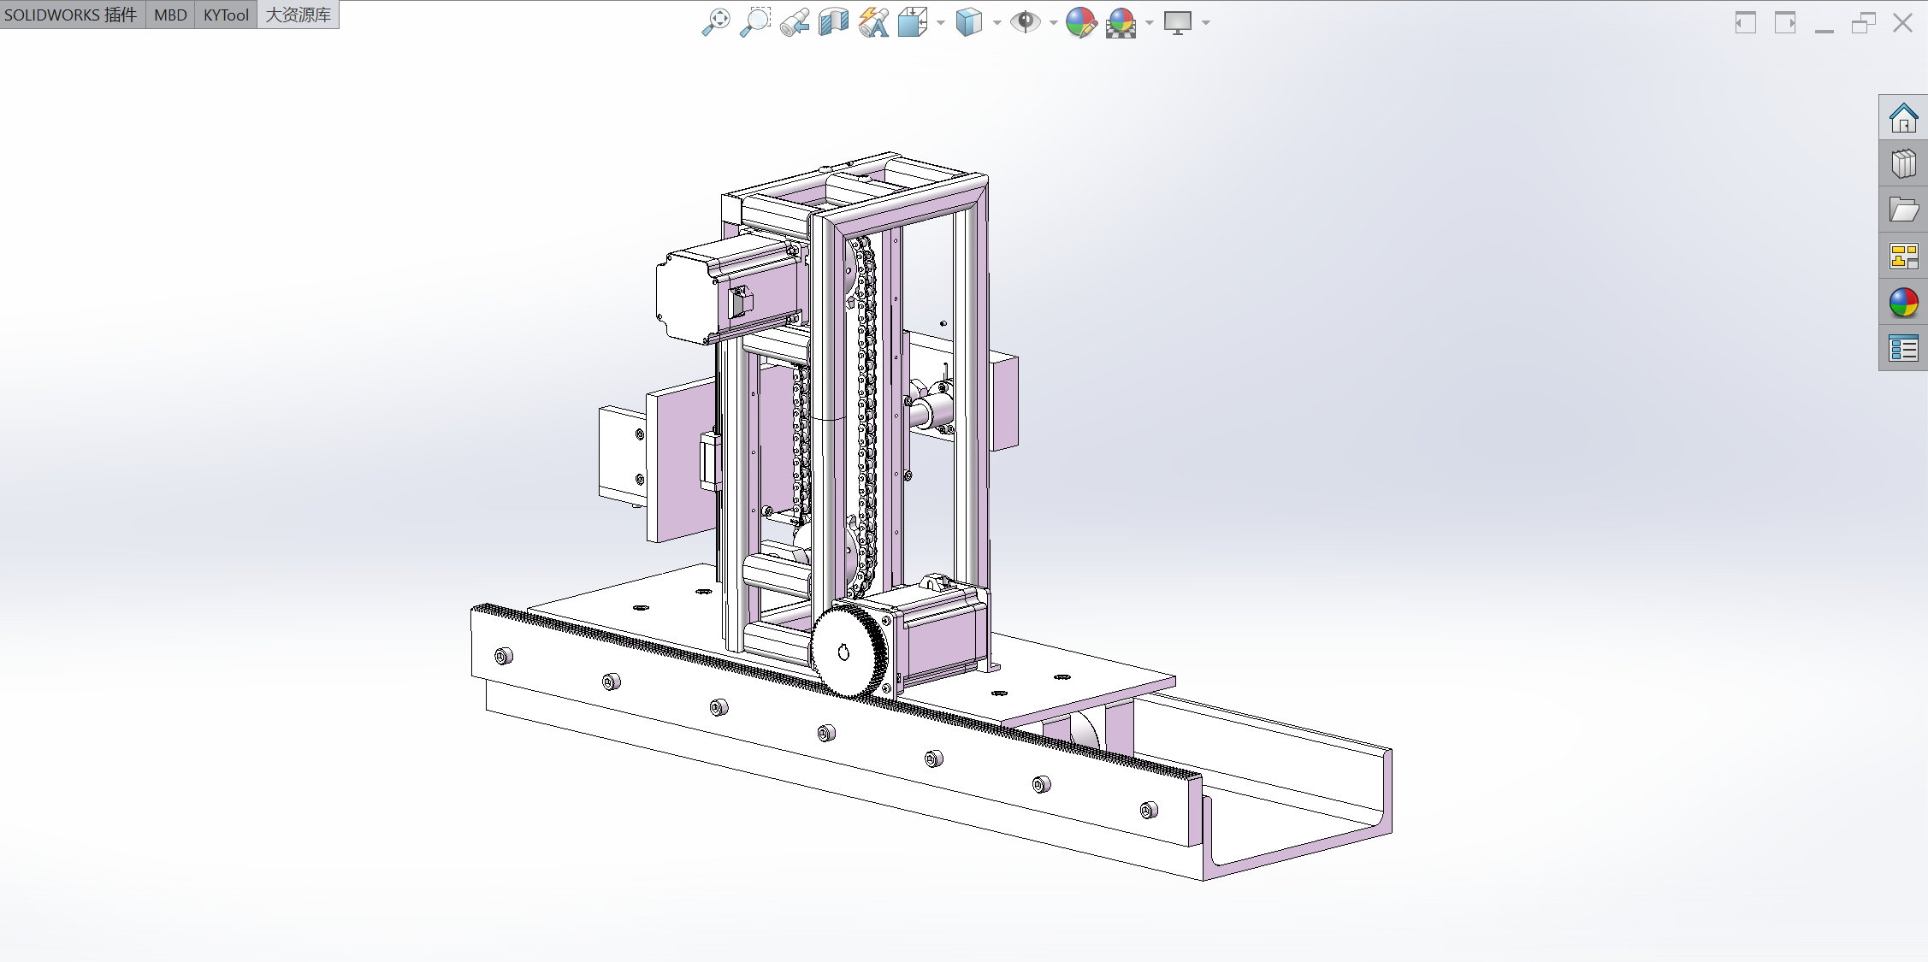Click the KYTool tab
Viewport: 1928px width, 962px height.
(x=226, y=15)
